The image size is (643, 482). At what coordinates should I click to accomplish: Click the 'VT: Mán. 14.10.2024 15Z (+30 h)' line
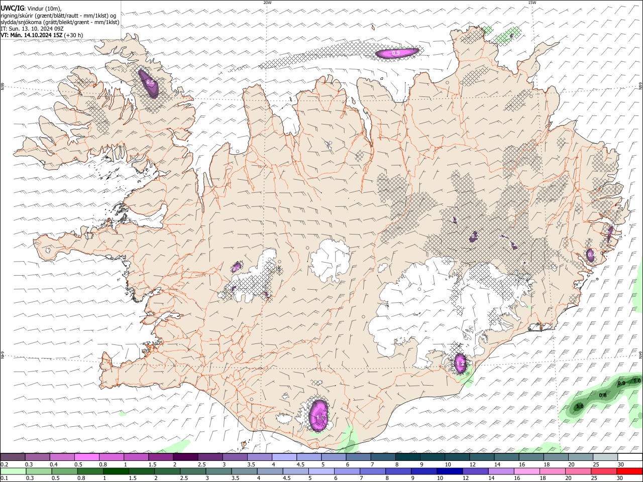[42, 35]
